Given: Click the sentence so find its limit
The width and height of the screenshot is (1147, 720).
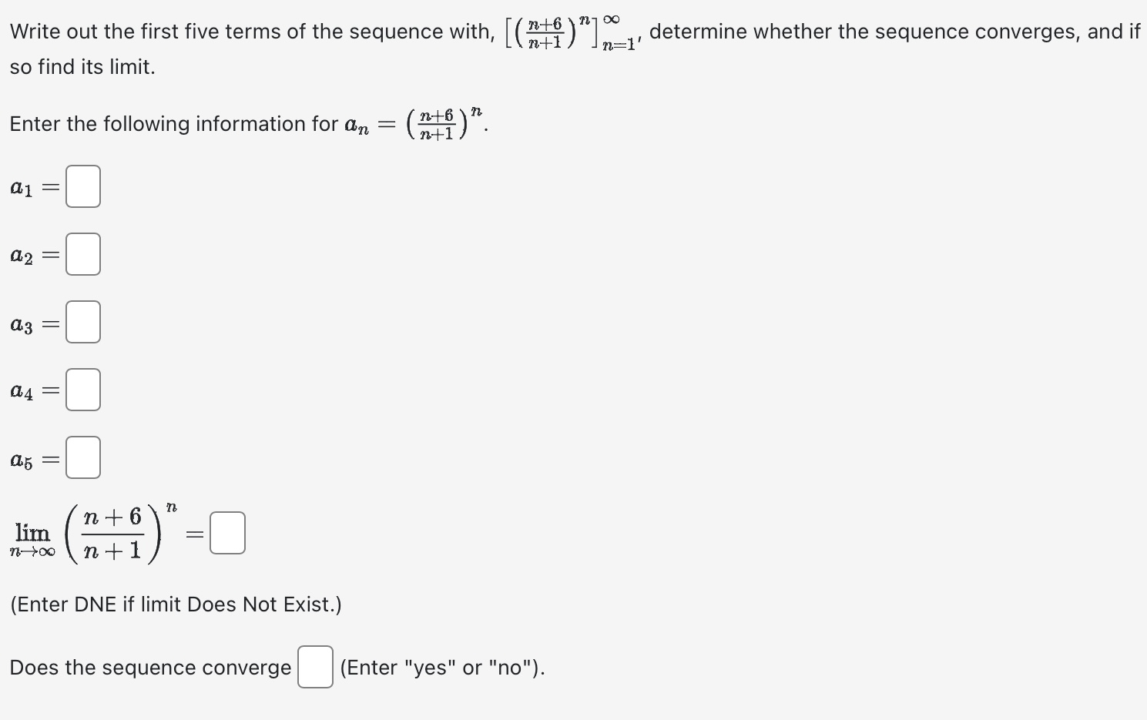Looking at the screenshot, I should 81,67.
